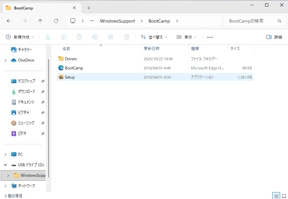The height and width of the screenshot is (199, 288).
Task: Go up one folder level
Action: click(40, 21)
